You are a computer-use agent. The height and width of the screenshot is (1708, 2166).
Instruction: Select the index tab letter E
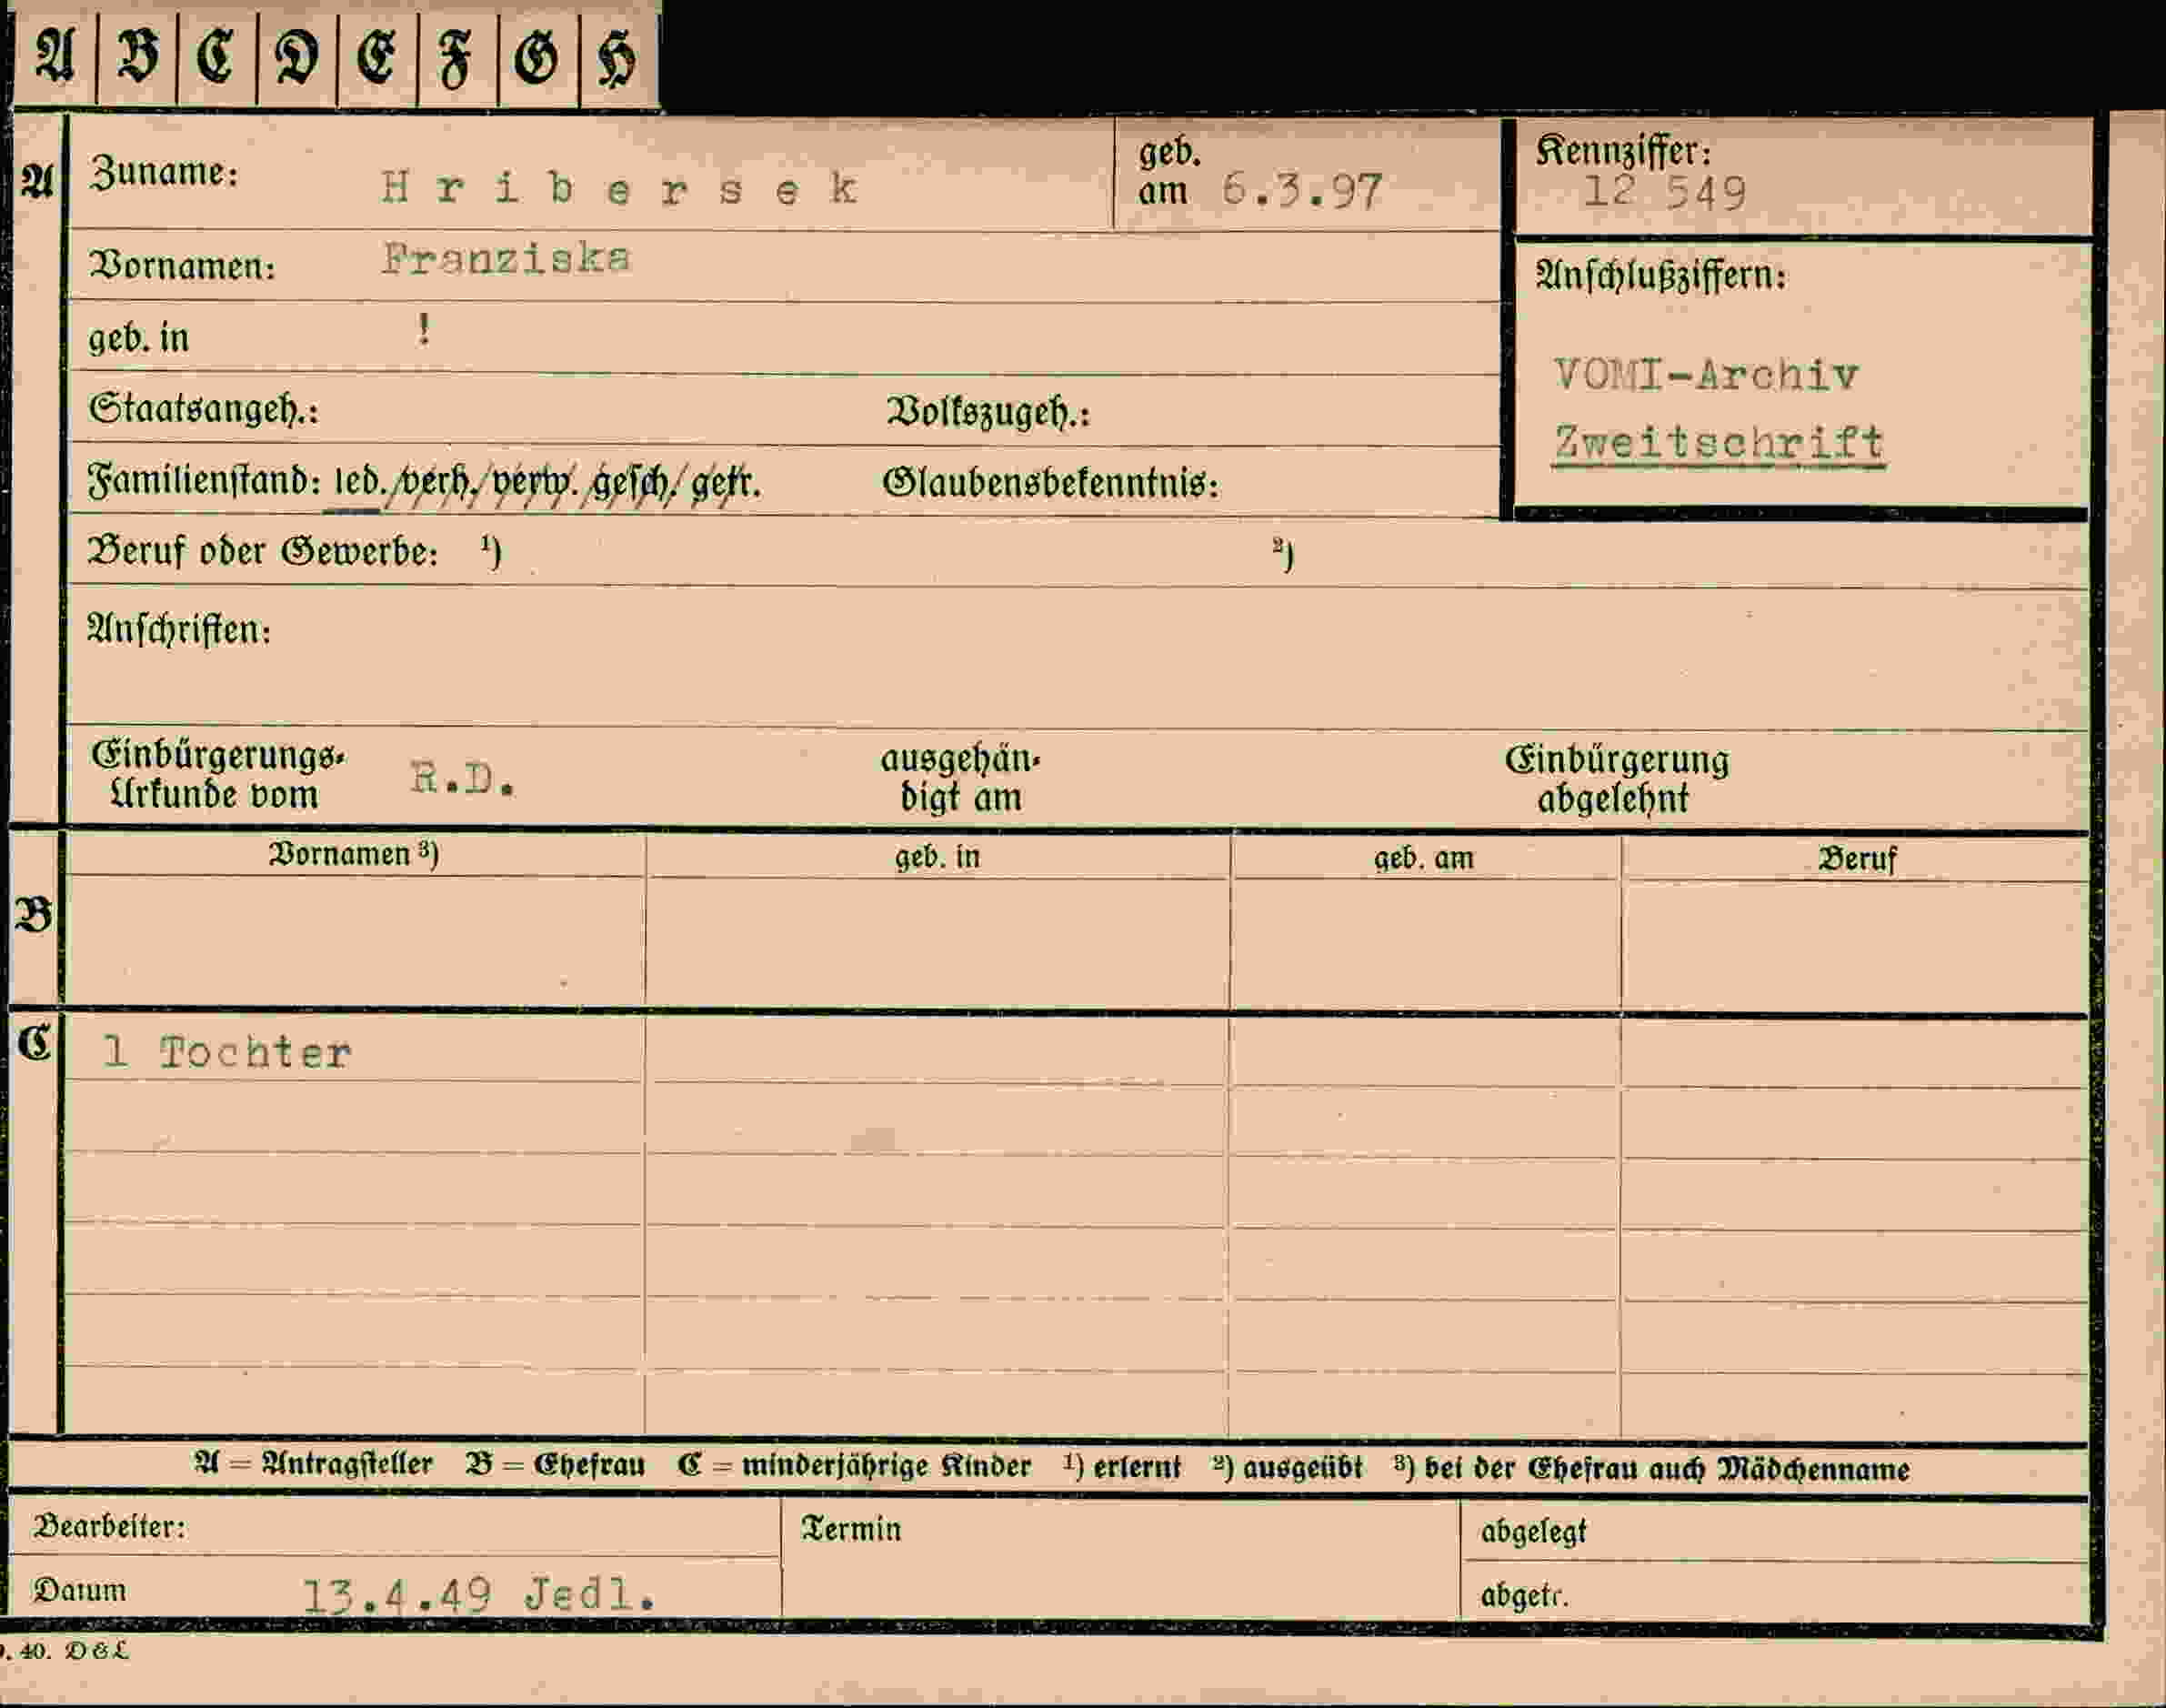376,55
